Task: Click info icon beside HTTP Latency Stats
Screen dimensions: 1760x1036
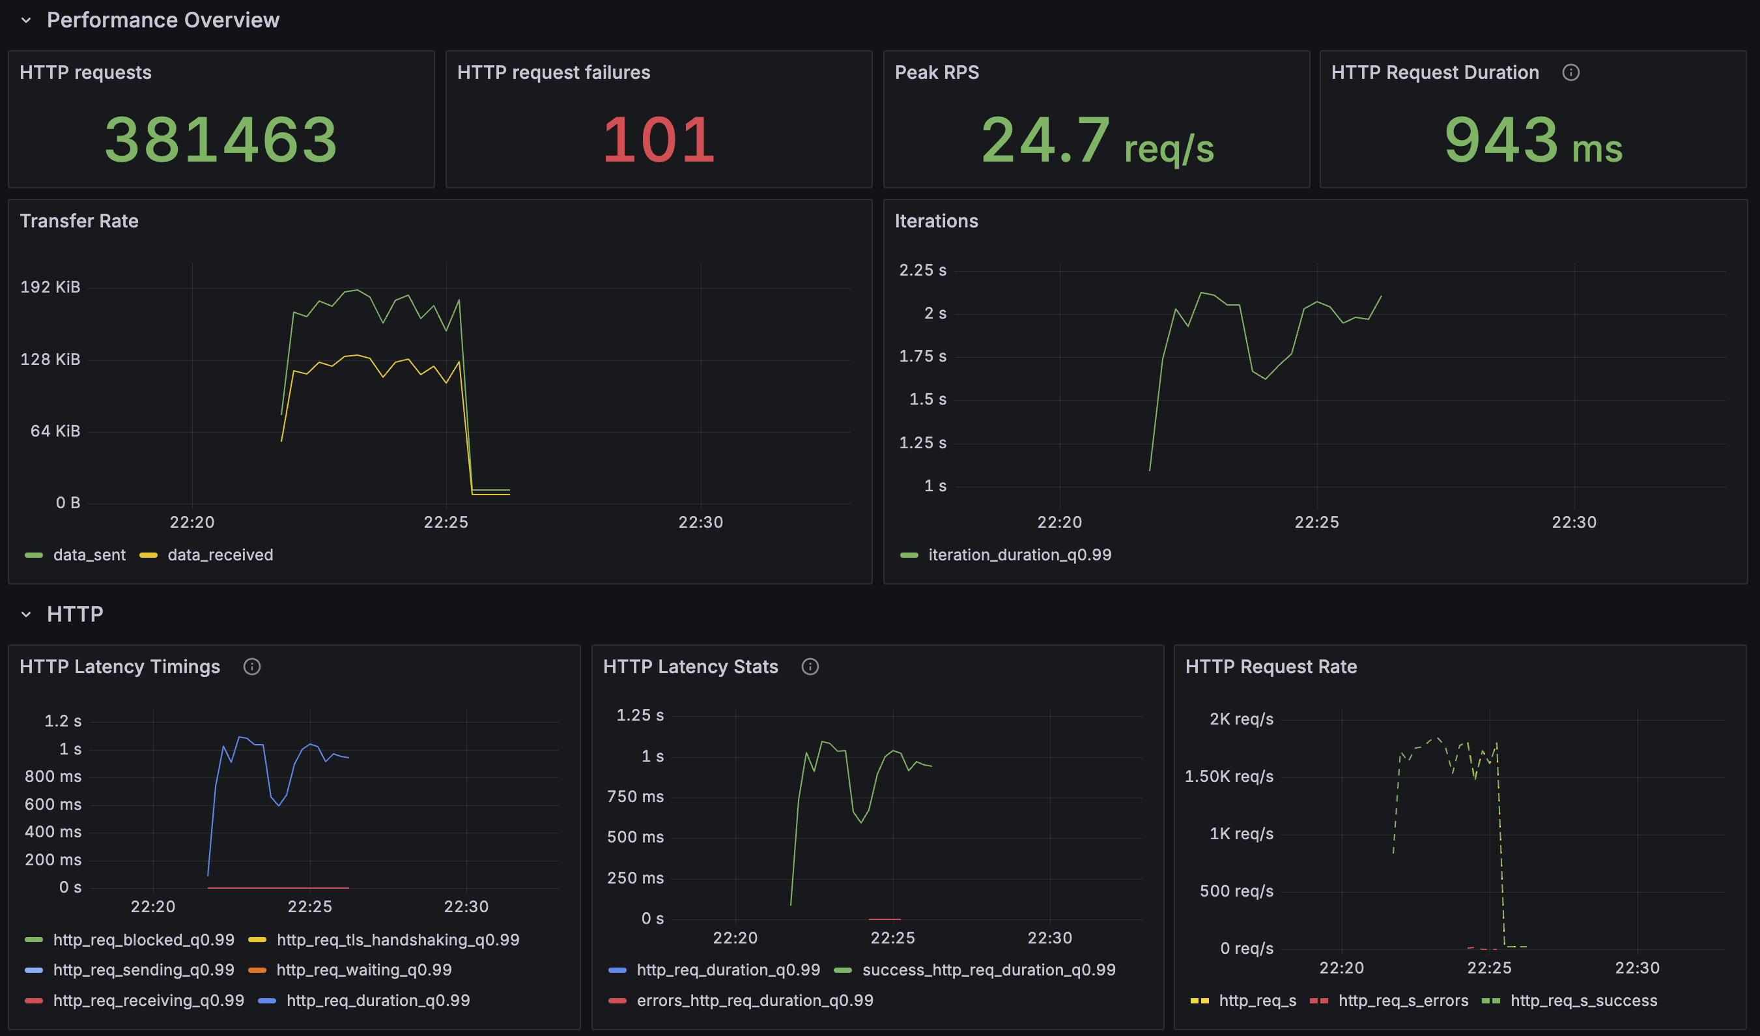Action: click(810, 667)
